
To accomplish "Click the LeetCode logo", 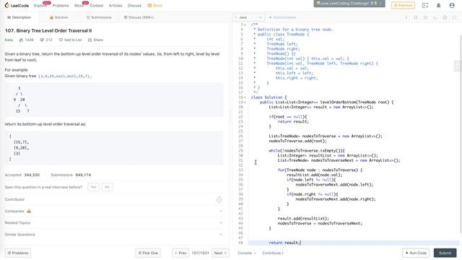I will (17, 5).
